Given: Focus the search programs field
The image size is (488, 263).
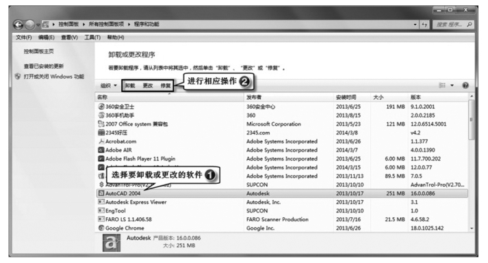Looking at the screenshot, I should [449, 25].
